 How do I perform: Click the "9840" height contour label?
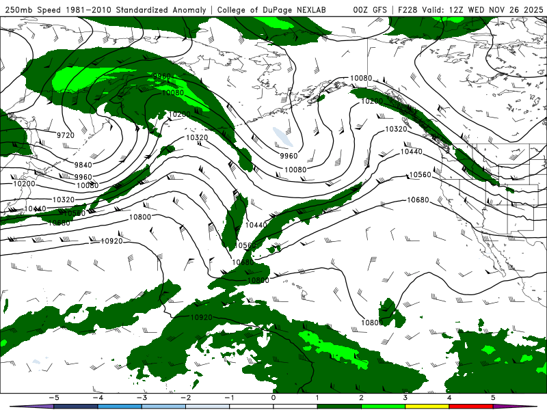pos(83,165)
